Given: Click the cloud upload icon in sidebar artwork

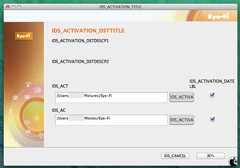Looking at the screenshot, I should click(28, 122).
